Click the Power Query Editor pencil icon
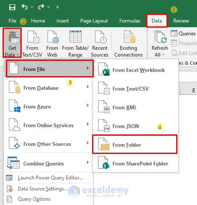This screenshot has height=205, width=197. point(9,178)
